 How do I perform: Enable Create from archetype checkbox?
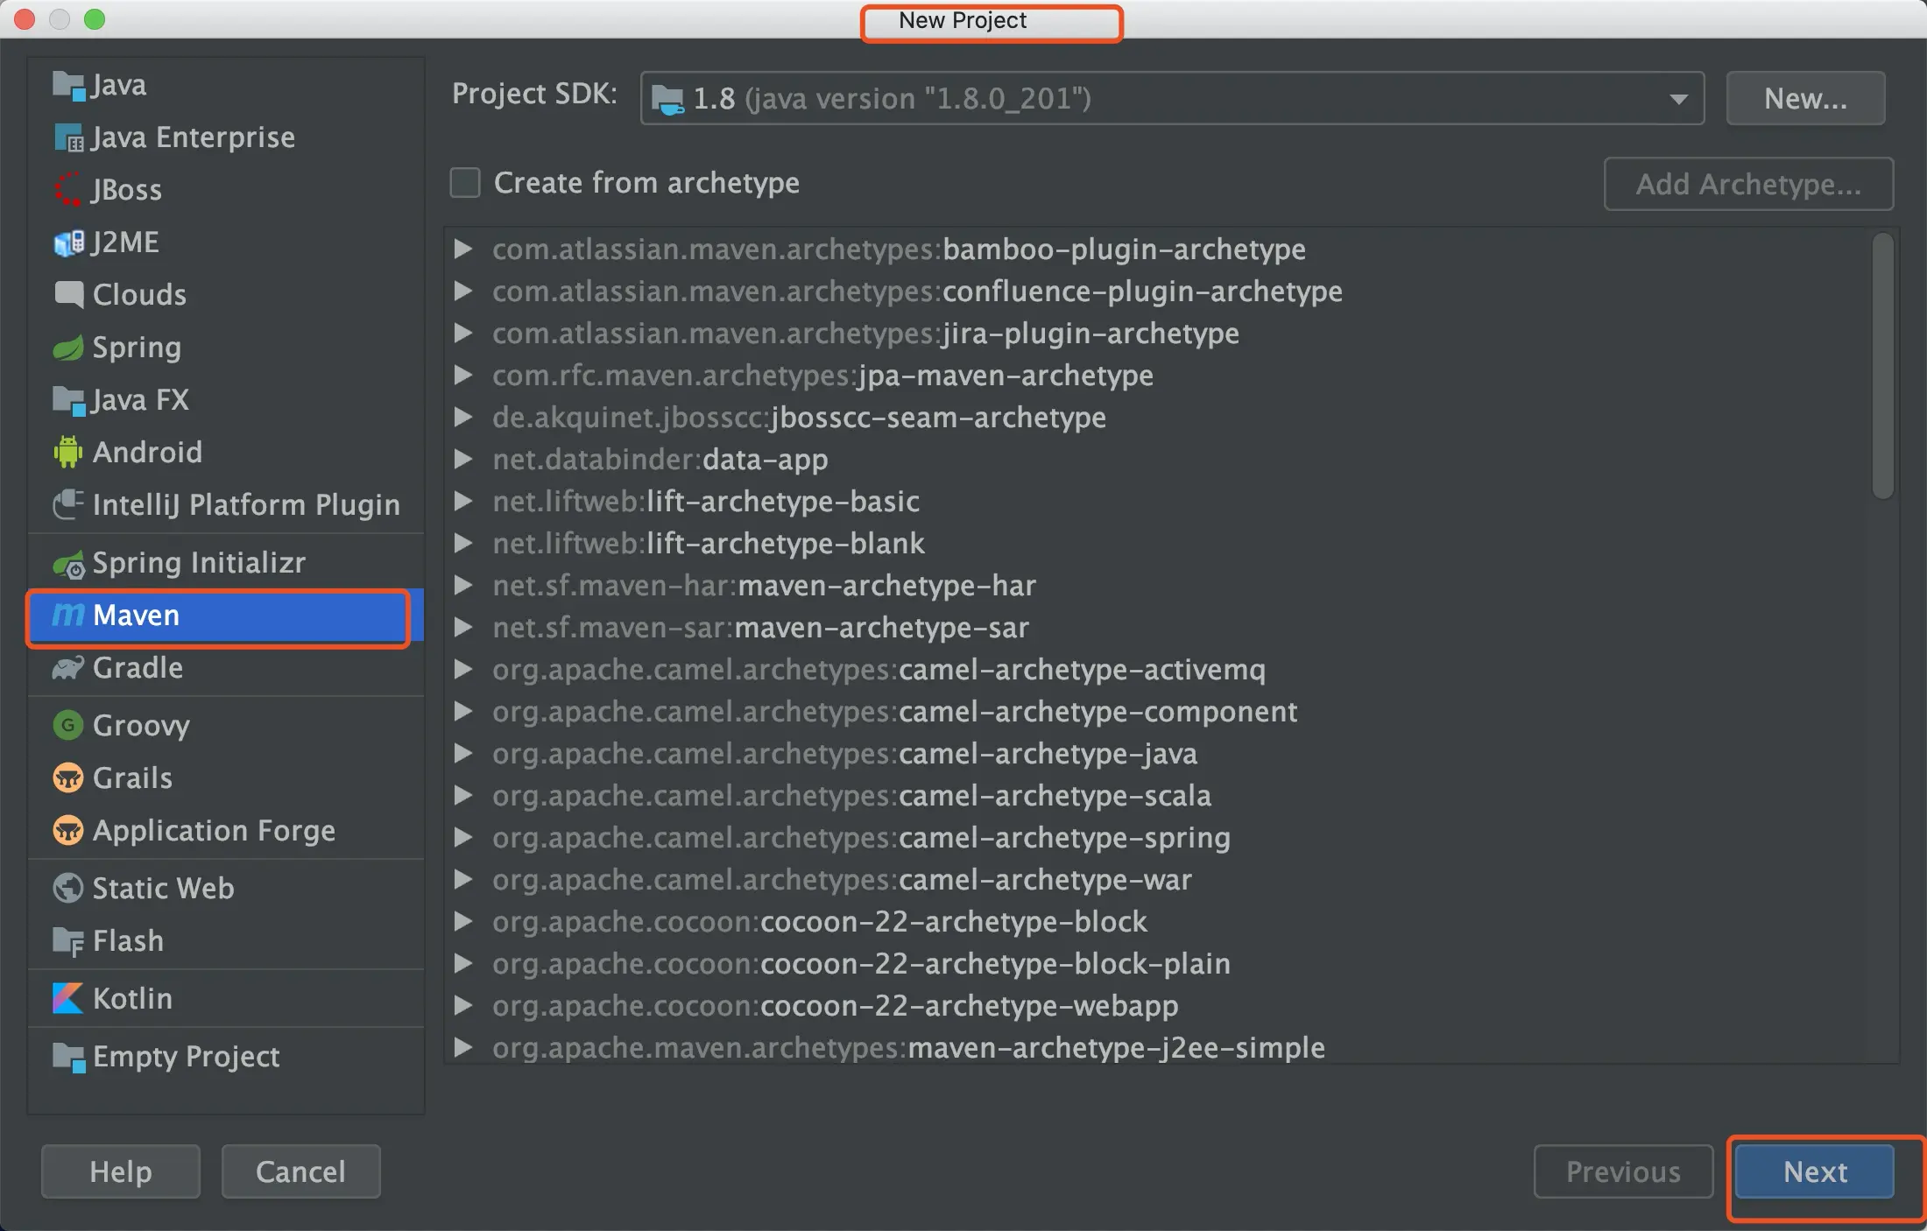pos(465,183)
